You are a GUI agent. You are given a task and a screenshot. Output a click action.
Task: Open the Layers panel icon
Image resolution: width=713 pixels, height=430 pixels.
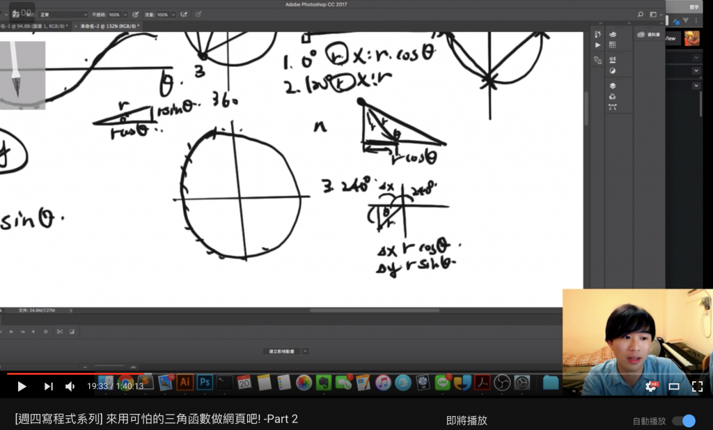coord(613,86)
